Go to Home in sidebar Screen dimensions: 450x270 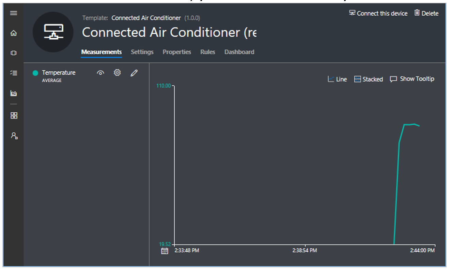(14, 33)
